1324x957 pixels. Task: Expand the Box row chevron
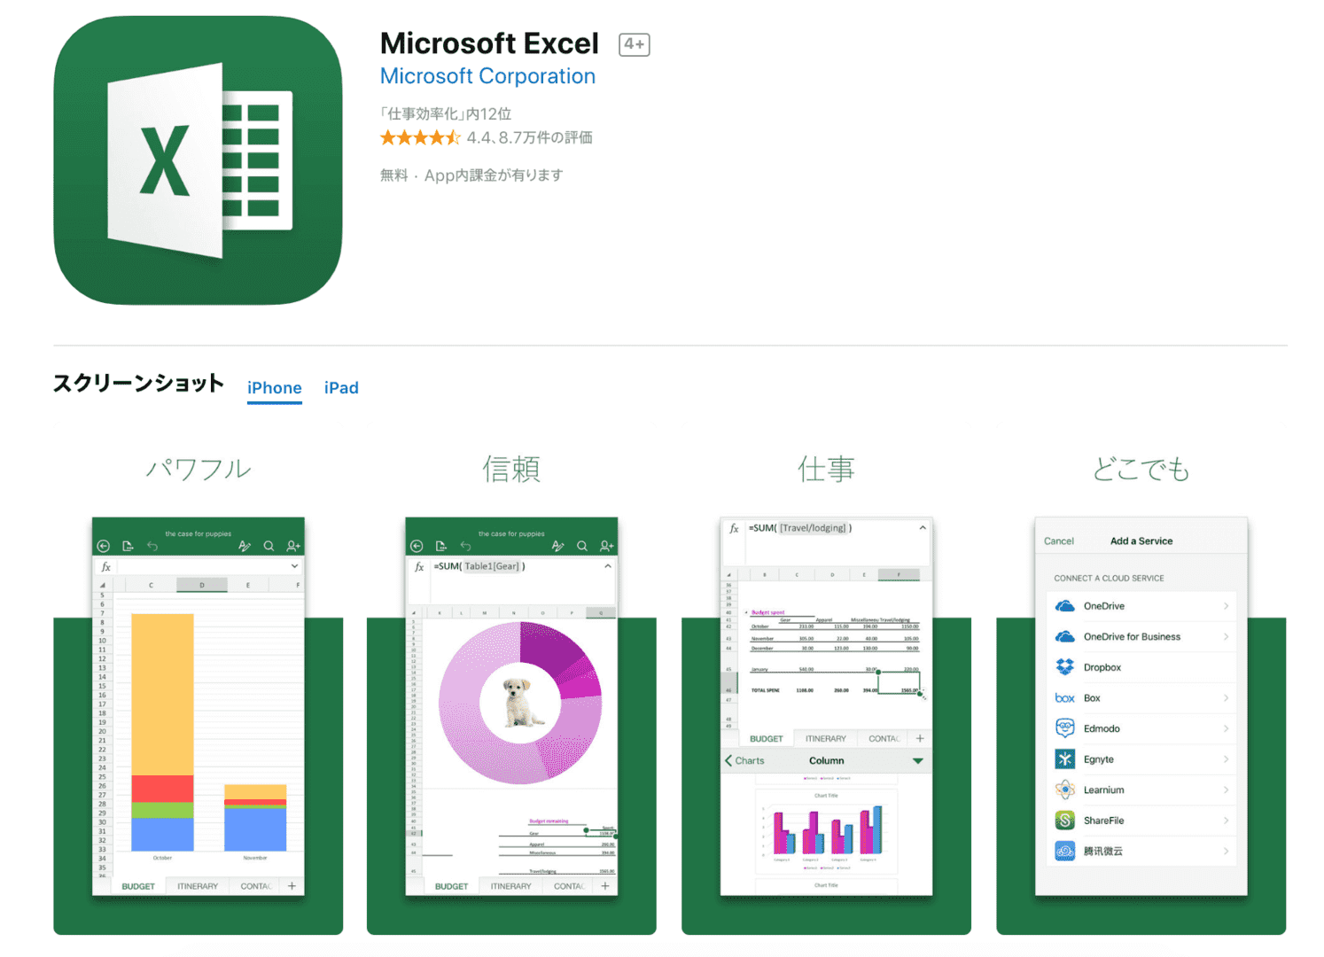coord(1227,698)
